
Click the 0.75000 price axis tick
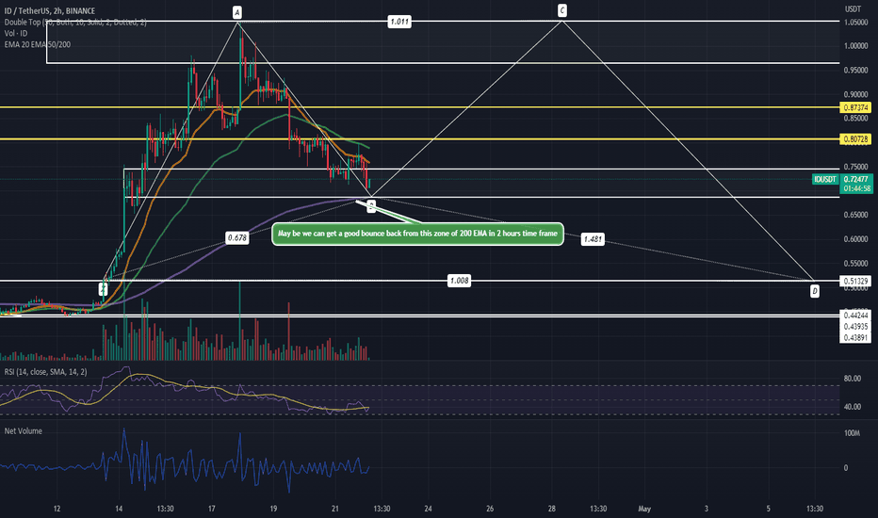856,167
